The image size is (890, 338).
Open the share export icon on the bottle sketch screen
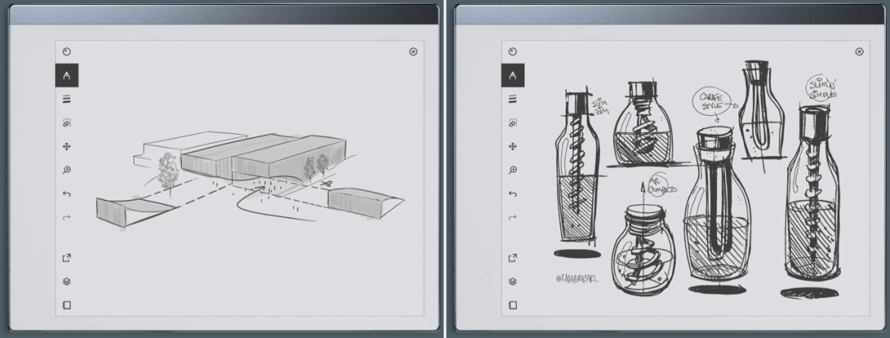pos(513,257)
